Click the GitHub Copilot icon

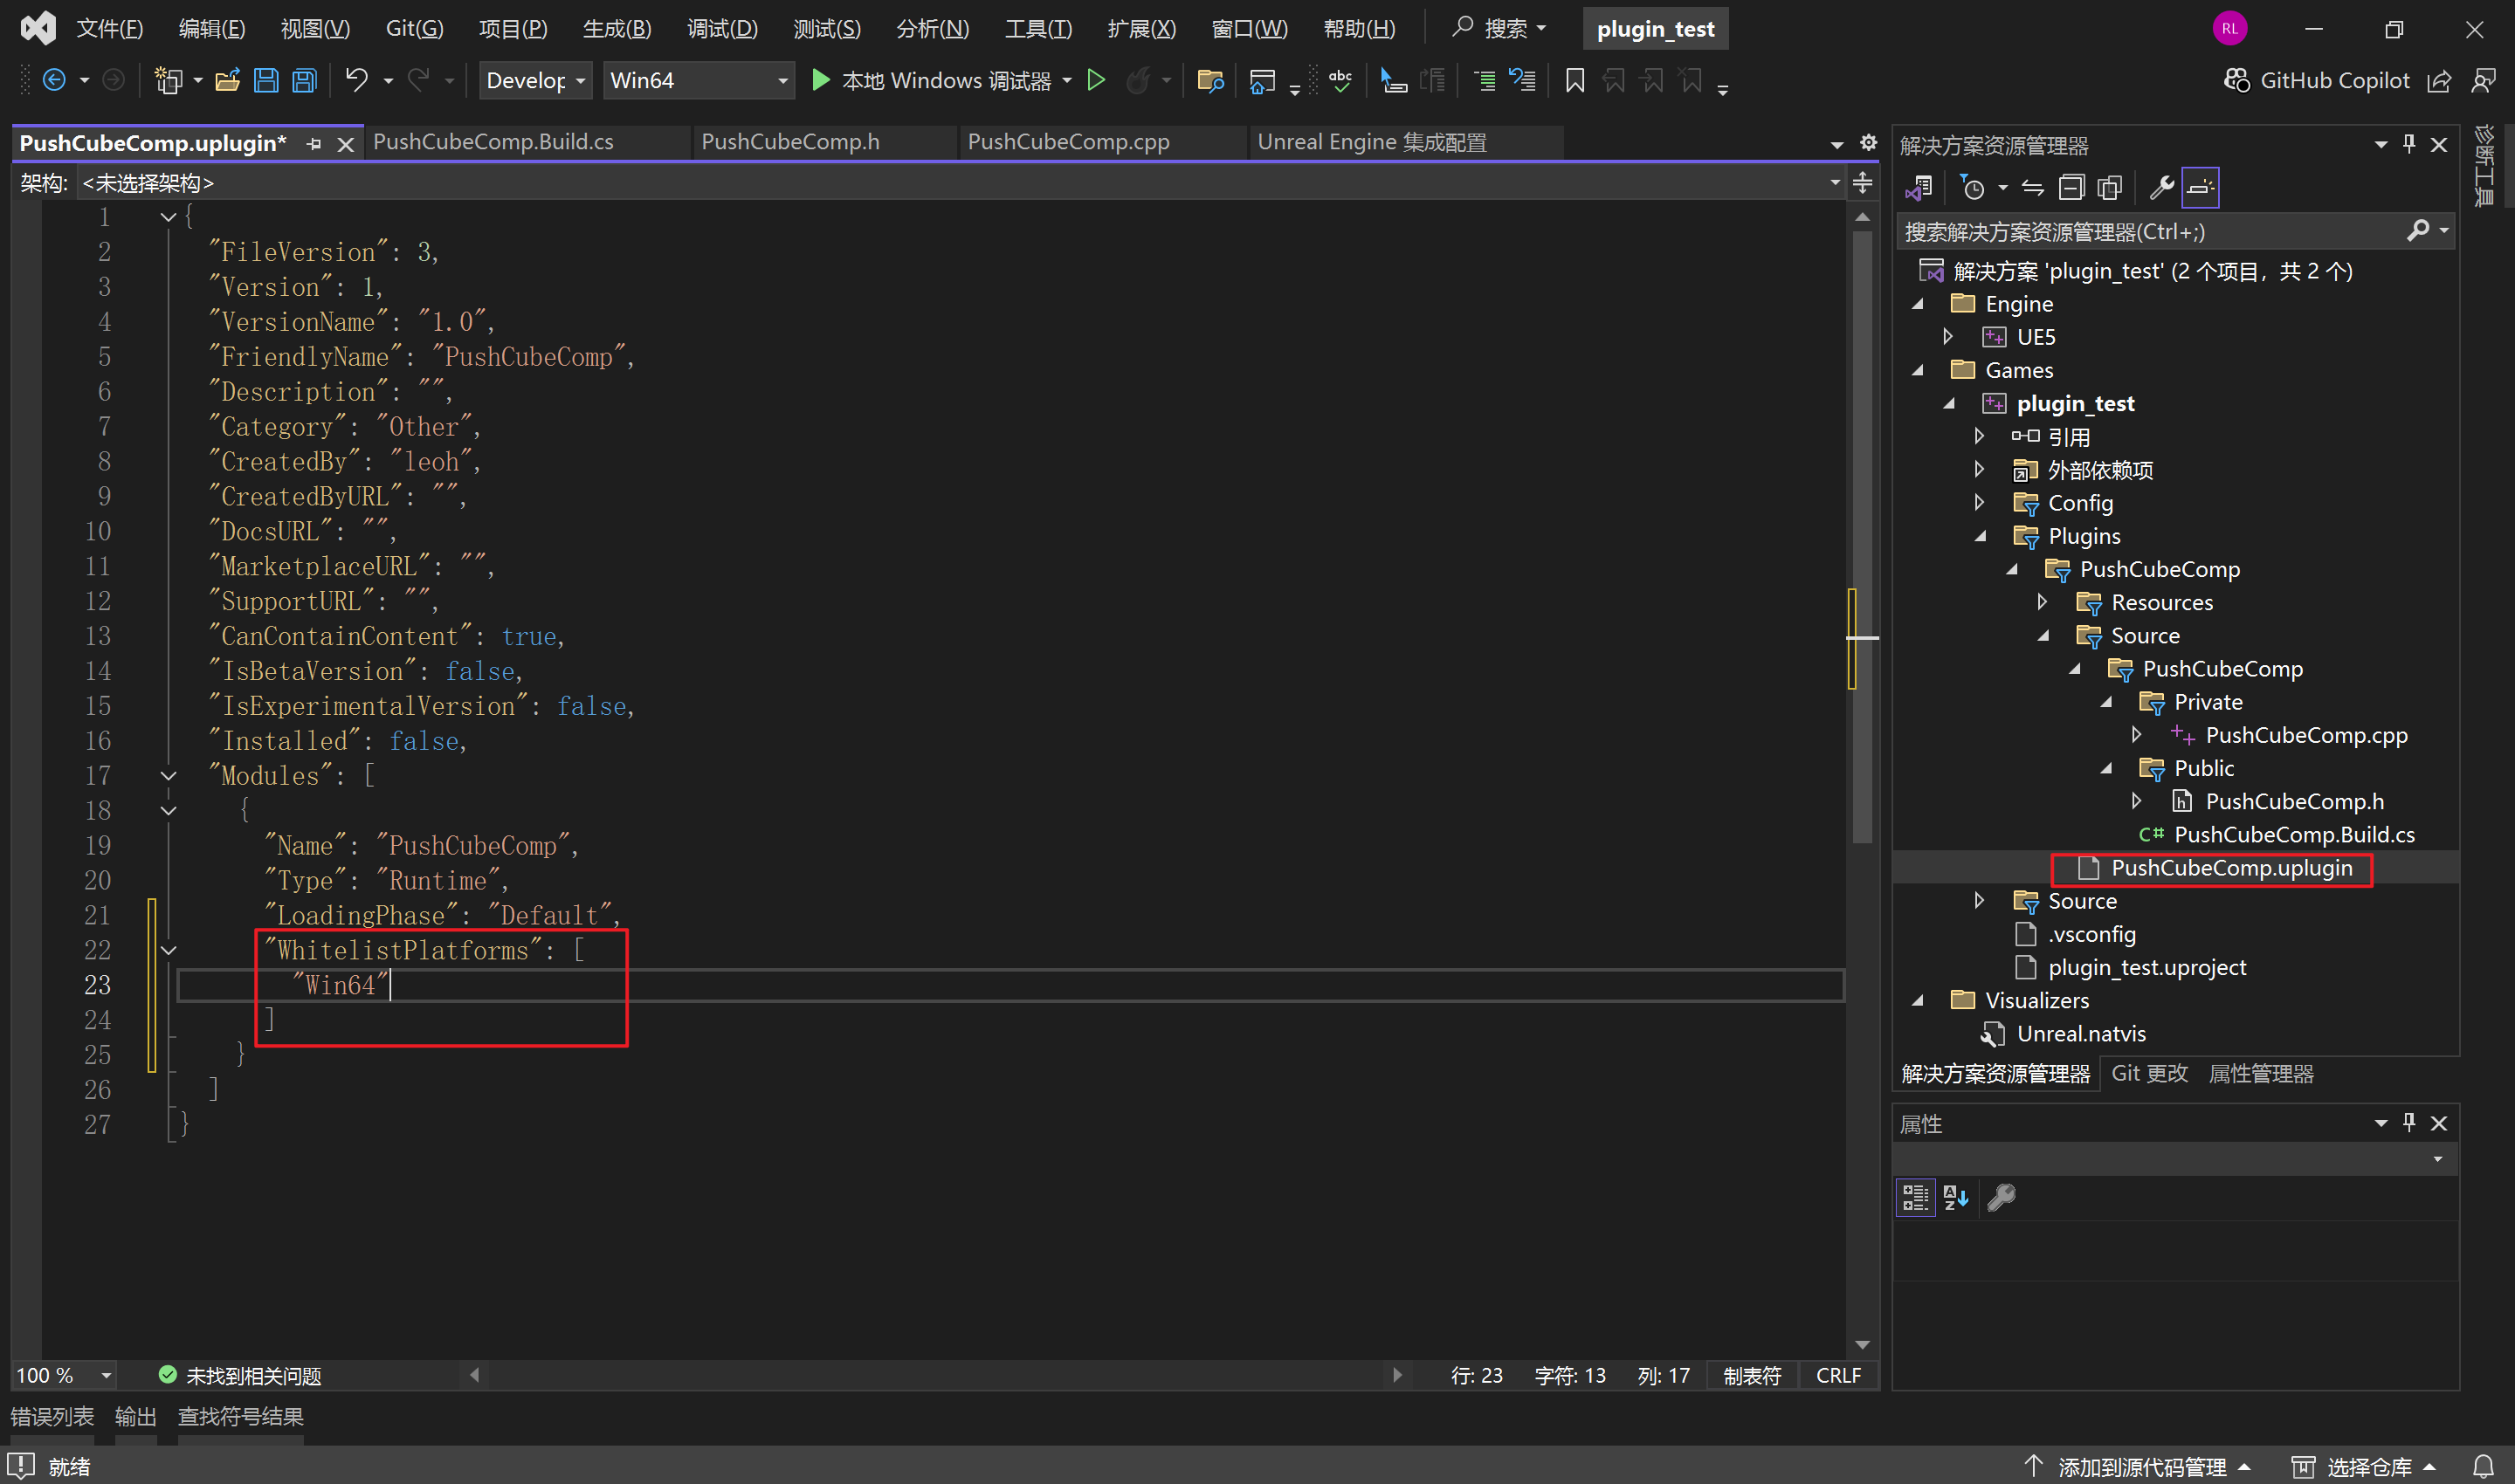(2236, 80)
